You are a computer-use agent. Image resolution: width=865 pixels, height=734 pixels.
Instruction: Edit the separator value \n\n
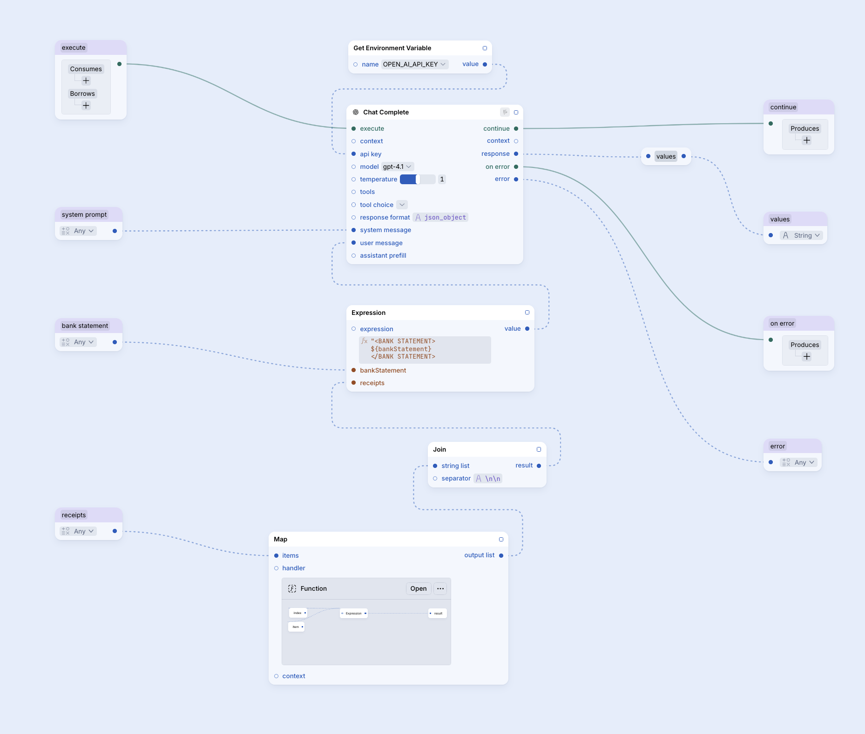[488, 478]
